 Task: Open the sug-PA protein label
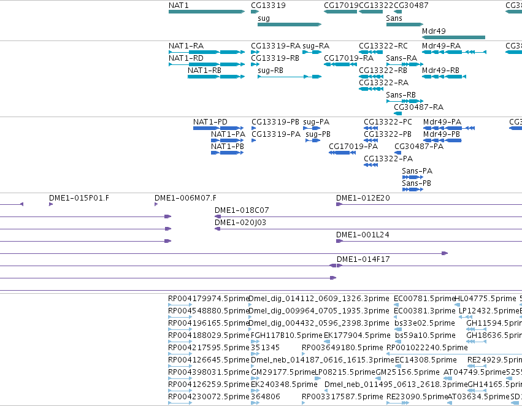pyautogui.click(x=317, y=122)
